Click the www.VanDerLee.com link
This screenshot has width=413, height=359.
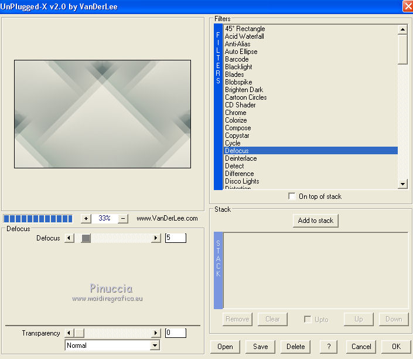(x=168, y=218)
